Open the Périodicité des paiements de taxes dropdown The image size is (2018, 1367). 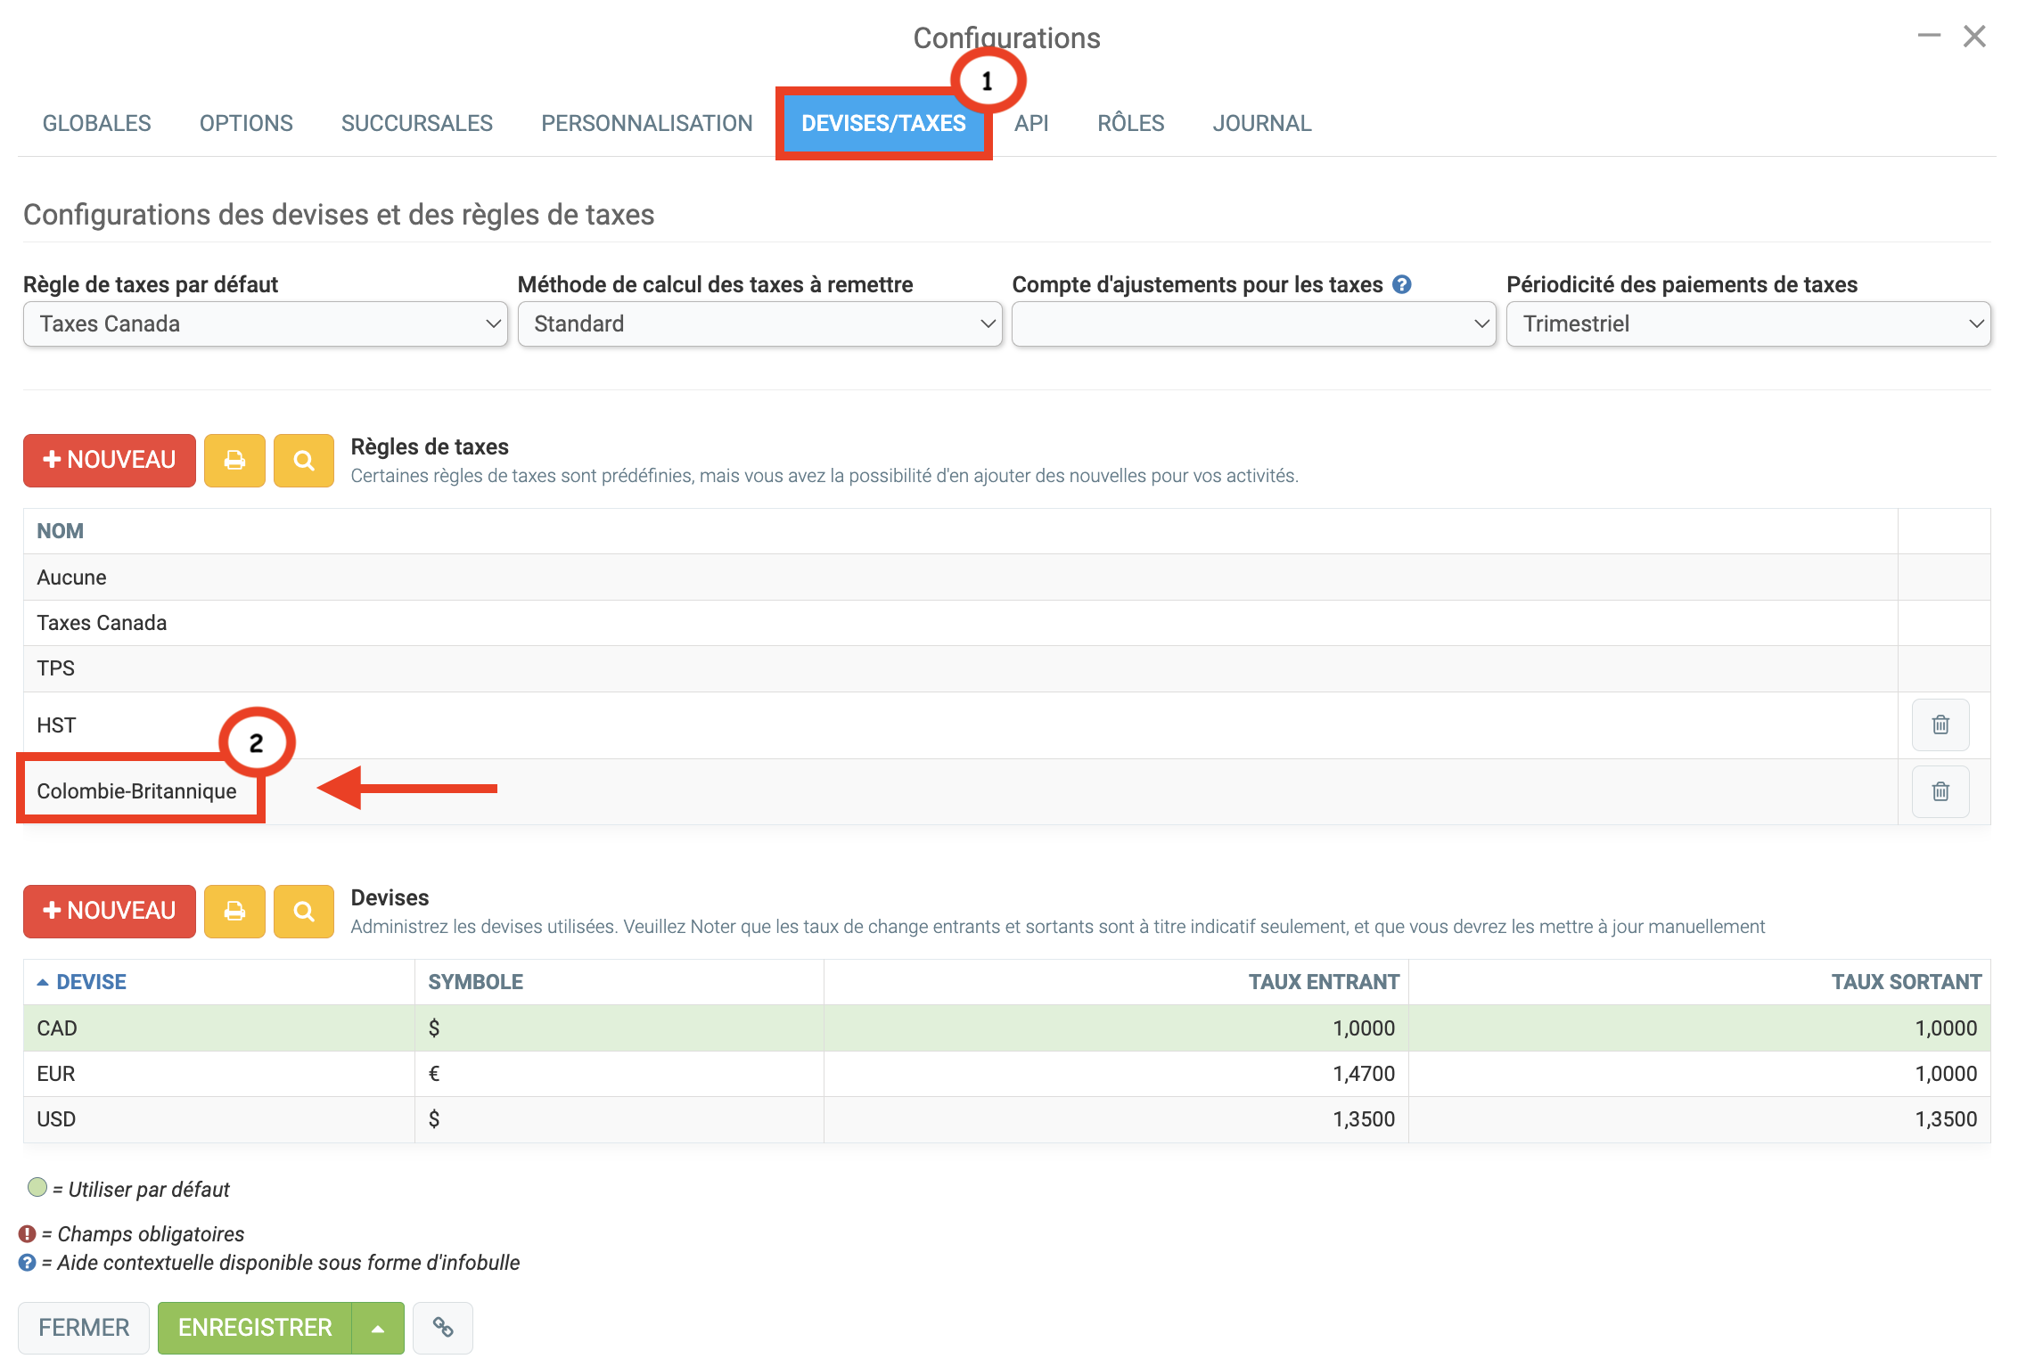pos(1747,324)
